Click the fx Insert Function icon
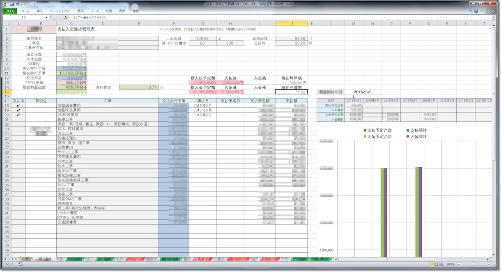501x272 pixels. pyautogui.click(x=66, y=18)
